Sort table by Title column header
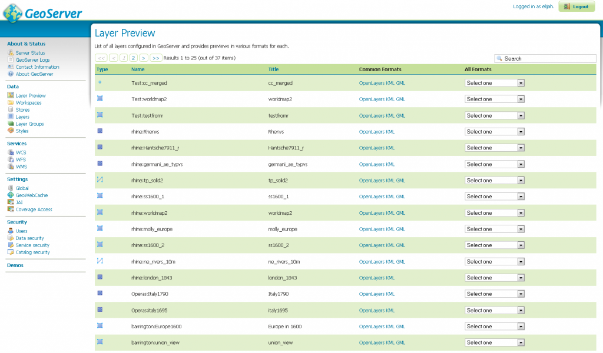603x353 pixels. tap(273, 69)
